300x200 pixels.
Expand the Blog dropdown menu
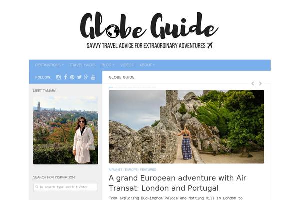click(108, 65)
